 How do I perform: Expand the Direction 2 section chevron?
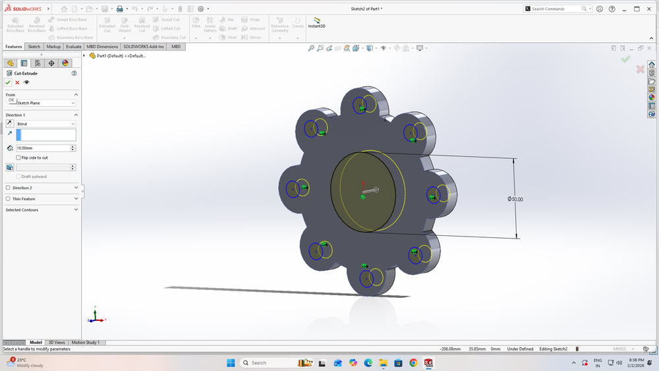tap(76, 188)
